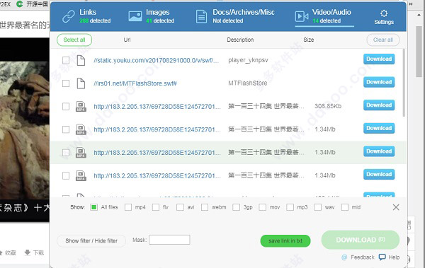Image resolution: width=425 pixels, height=268 pixels.
Task: Click file icon of player_yknpsv row
Action: [x=81, y=60]
